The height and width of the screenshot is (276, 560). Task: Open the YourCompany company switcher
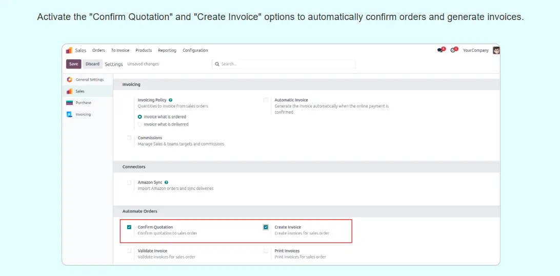475,50
